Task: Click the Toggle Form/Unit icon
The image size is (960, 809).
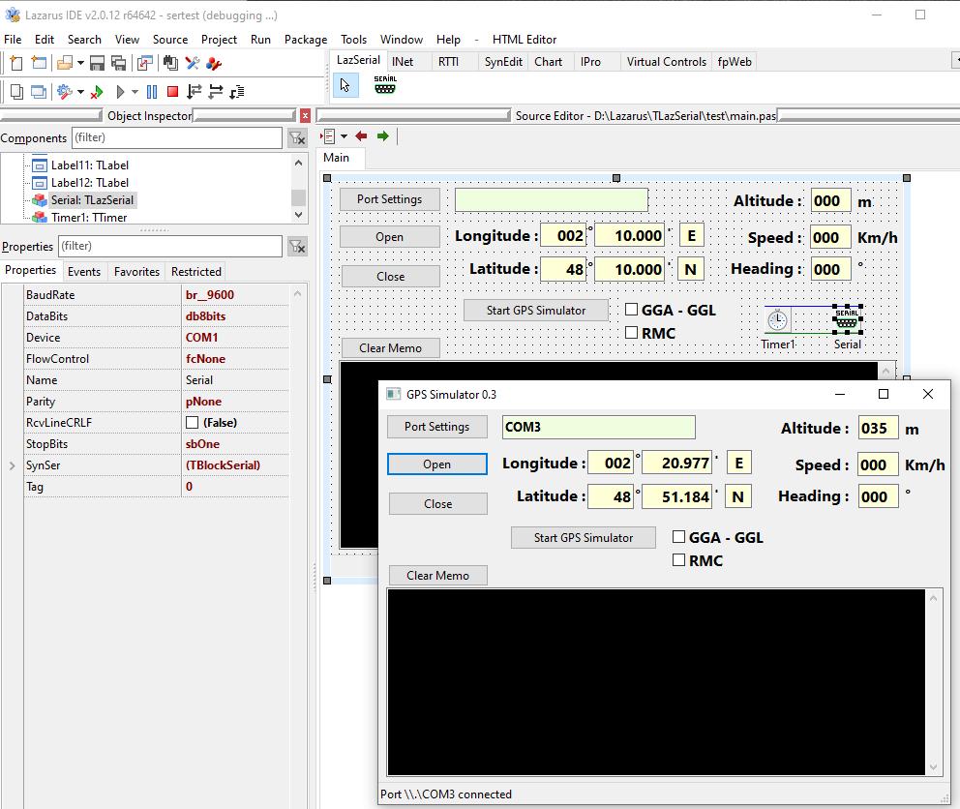Action: pyautogui.click(x=145, y=63)
